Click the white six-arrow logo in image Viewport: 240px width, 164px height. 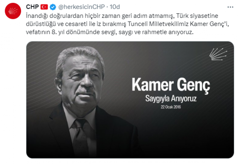(218, 54)
